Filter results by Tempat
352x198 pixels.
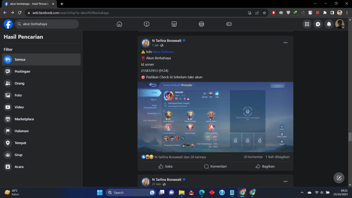pos(41,143)
